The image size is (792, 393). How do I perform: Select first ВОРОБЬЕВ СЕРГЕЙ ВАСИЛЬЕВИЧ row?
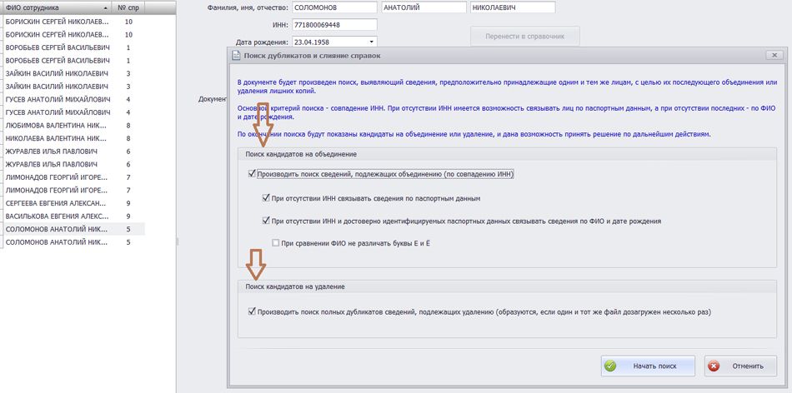click(73, 47)
